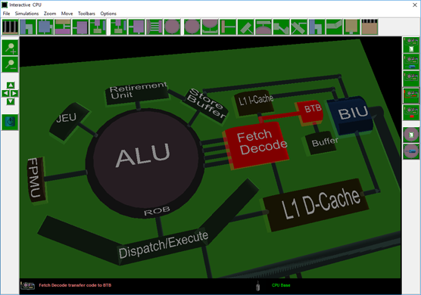Screen dimensions: 421x295
Task: Select the Dispatch/Execute block
Action: tap(164, 244)
